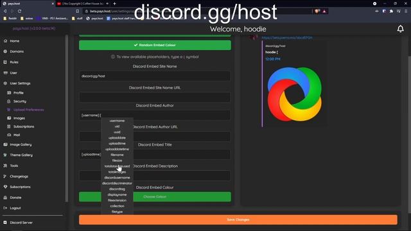Go to the Rules page
The image size is (411, 231).
click(x=11, y=62)
